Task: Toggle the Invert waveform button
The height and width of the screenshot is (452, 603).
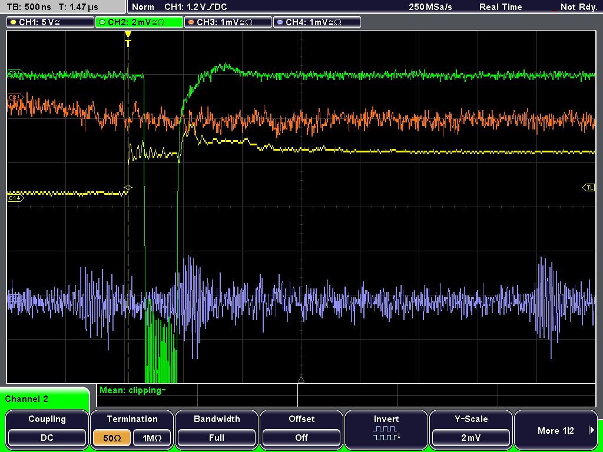Action: 386,430
